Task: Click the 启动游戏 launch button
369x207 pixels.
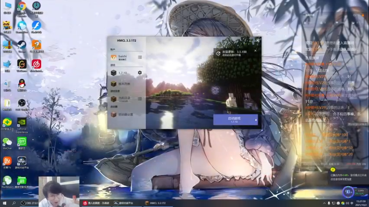Action: tap(234, 120)
